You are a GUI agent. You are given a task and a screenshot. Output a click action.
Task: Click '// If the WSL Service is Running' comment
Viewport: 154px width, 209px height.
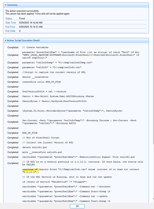(x=67, y=177)
